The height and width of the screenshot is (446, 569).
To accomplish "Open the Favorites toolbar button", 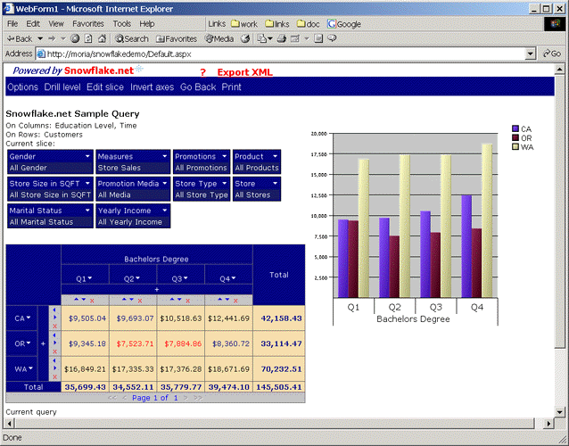I will [x=176, y=38].
